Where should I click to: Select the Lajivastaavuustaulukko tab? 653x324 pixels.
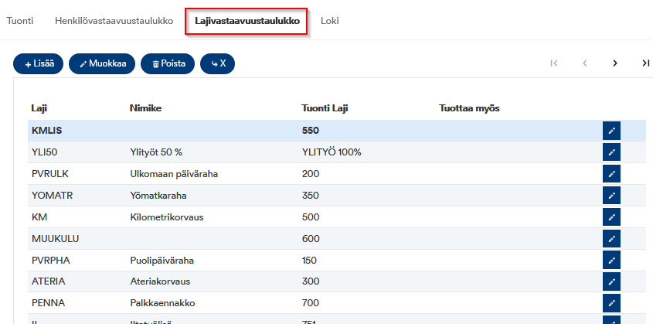(247, 21)
